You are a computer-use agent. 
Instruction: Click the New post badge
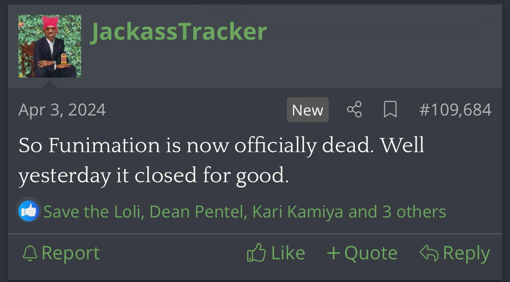click(x=307, y=110)
